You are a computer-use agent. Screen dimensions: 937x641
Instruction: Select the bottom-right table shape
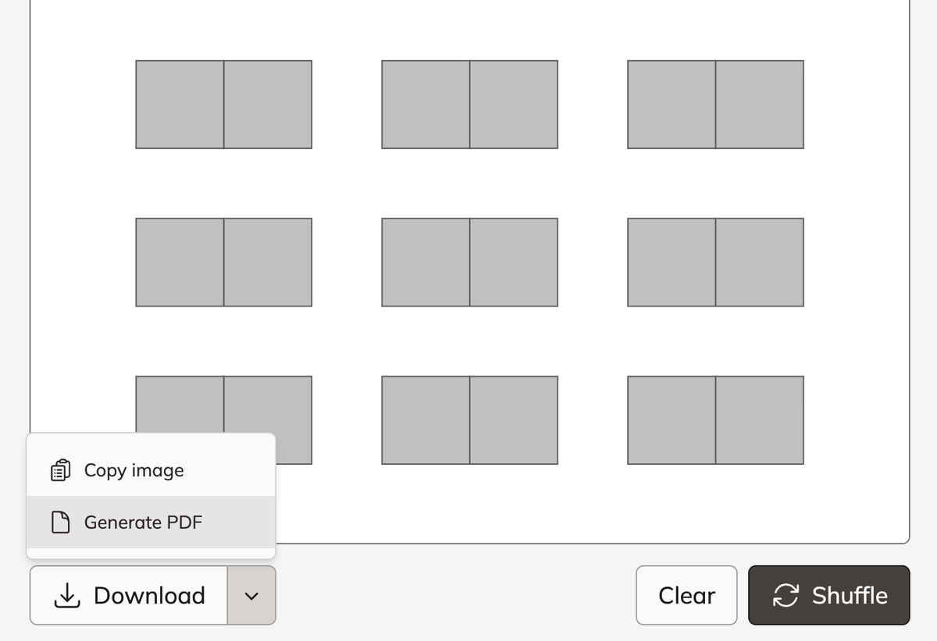click(715, 420)
